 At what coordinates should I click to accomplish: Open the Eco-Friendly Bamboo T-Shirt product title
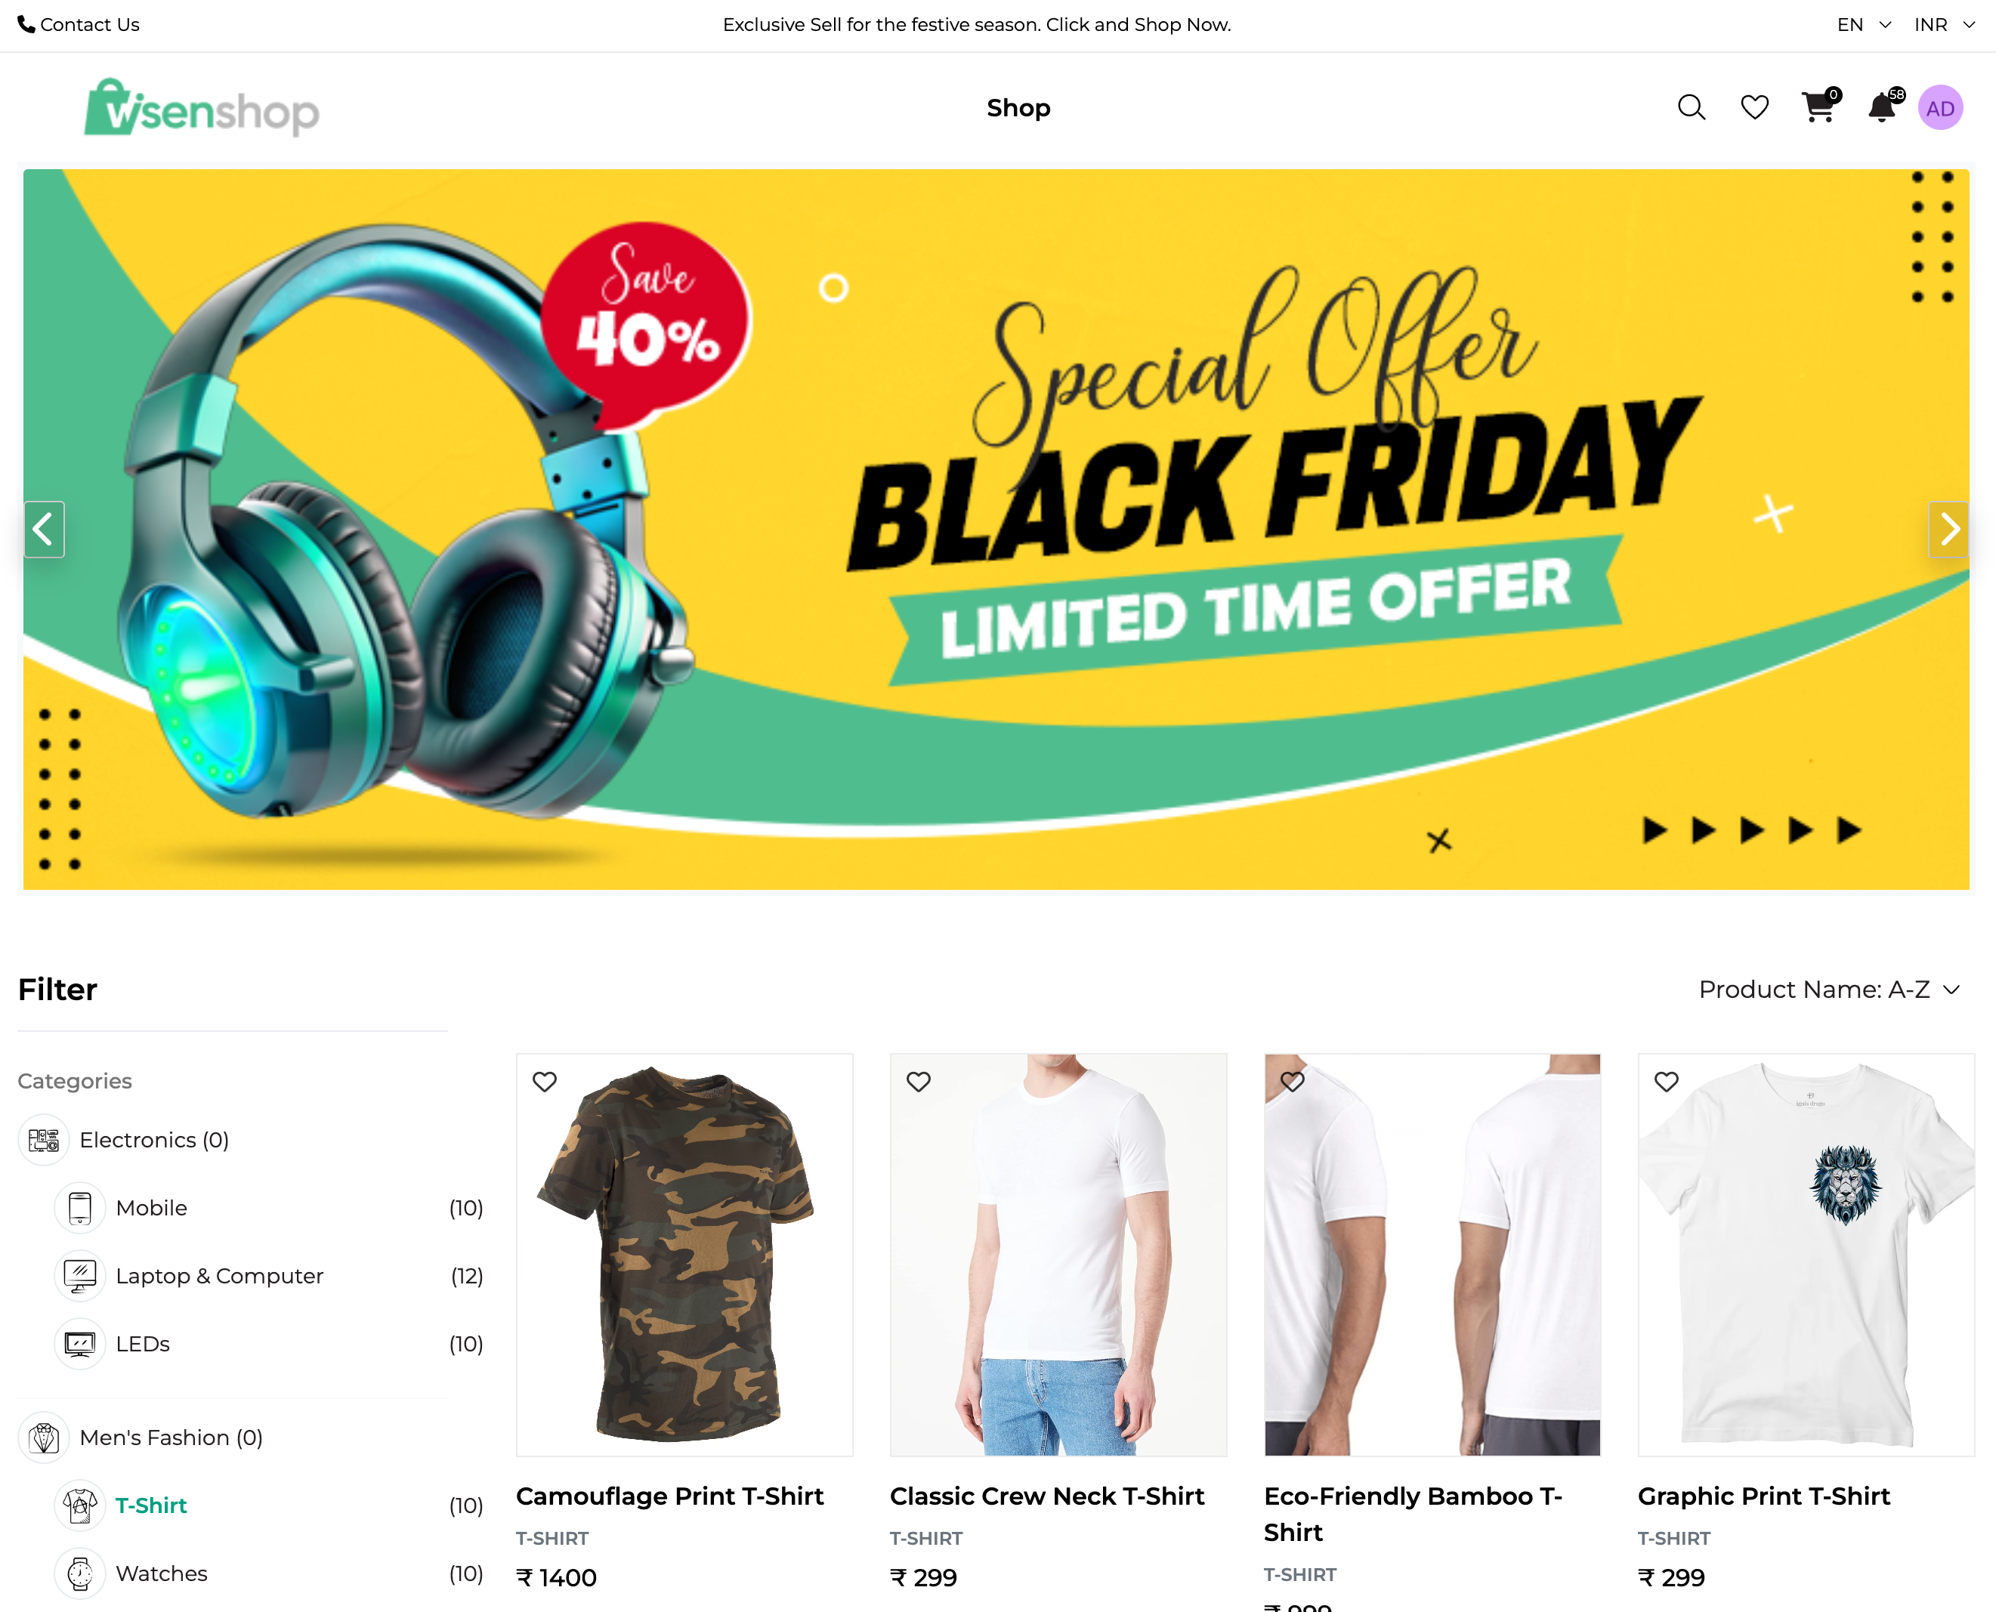click(x=1414, y=1514)
